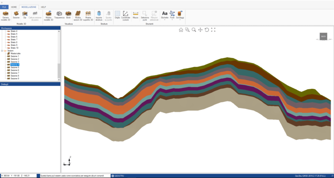This screenshot has height=178, width=334.
Task: Click the pan arrows icon in viewport
Action: coord(200,30)
